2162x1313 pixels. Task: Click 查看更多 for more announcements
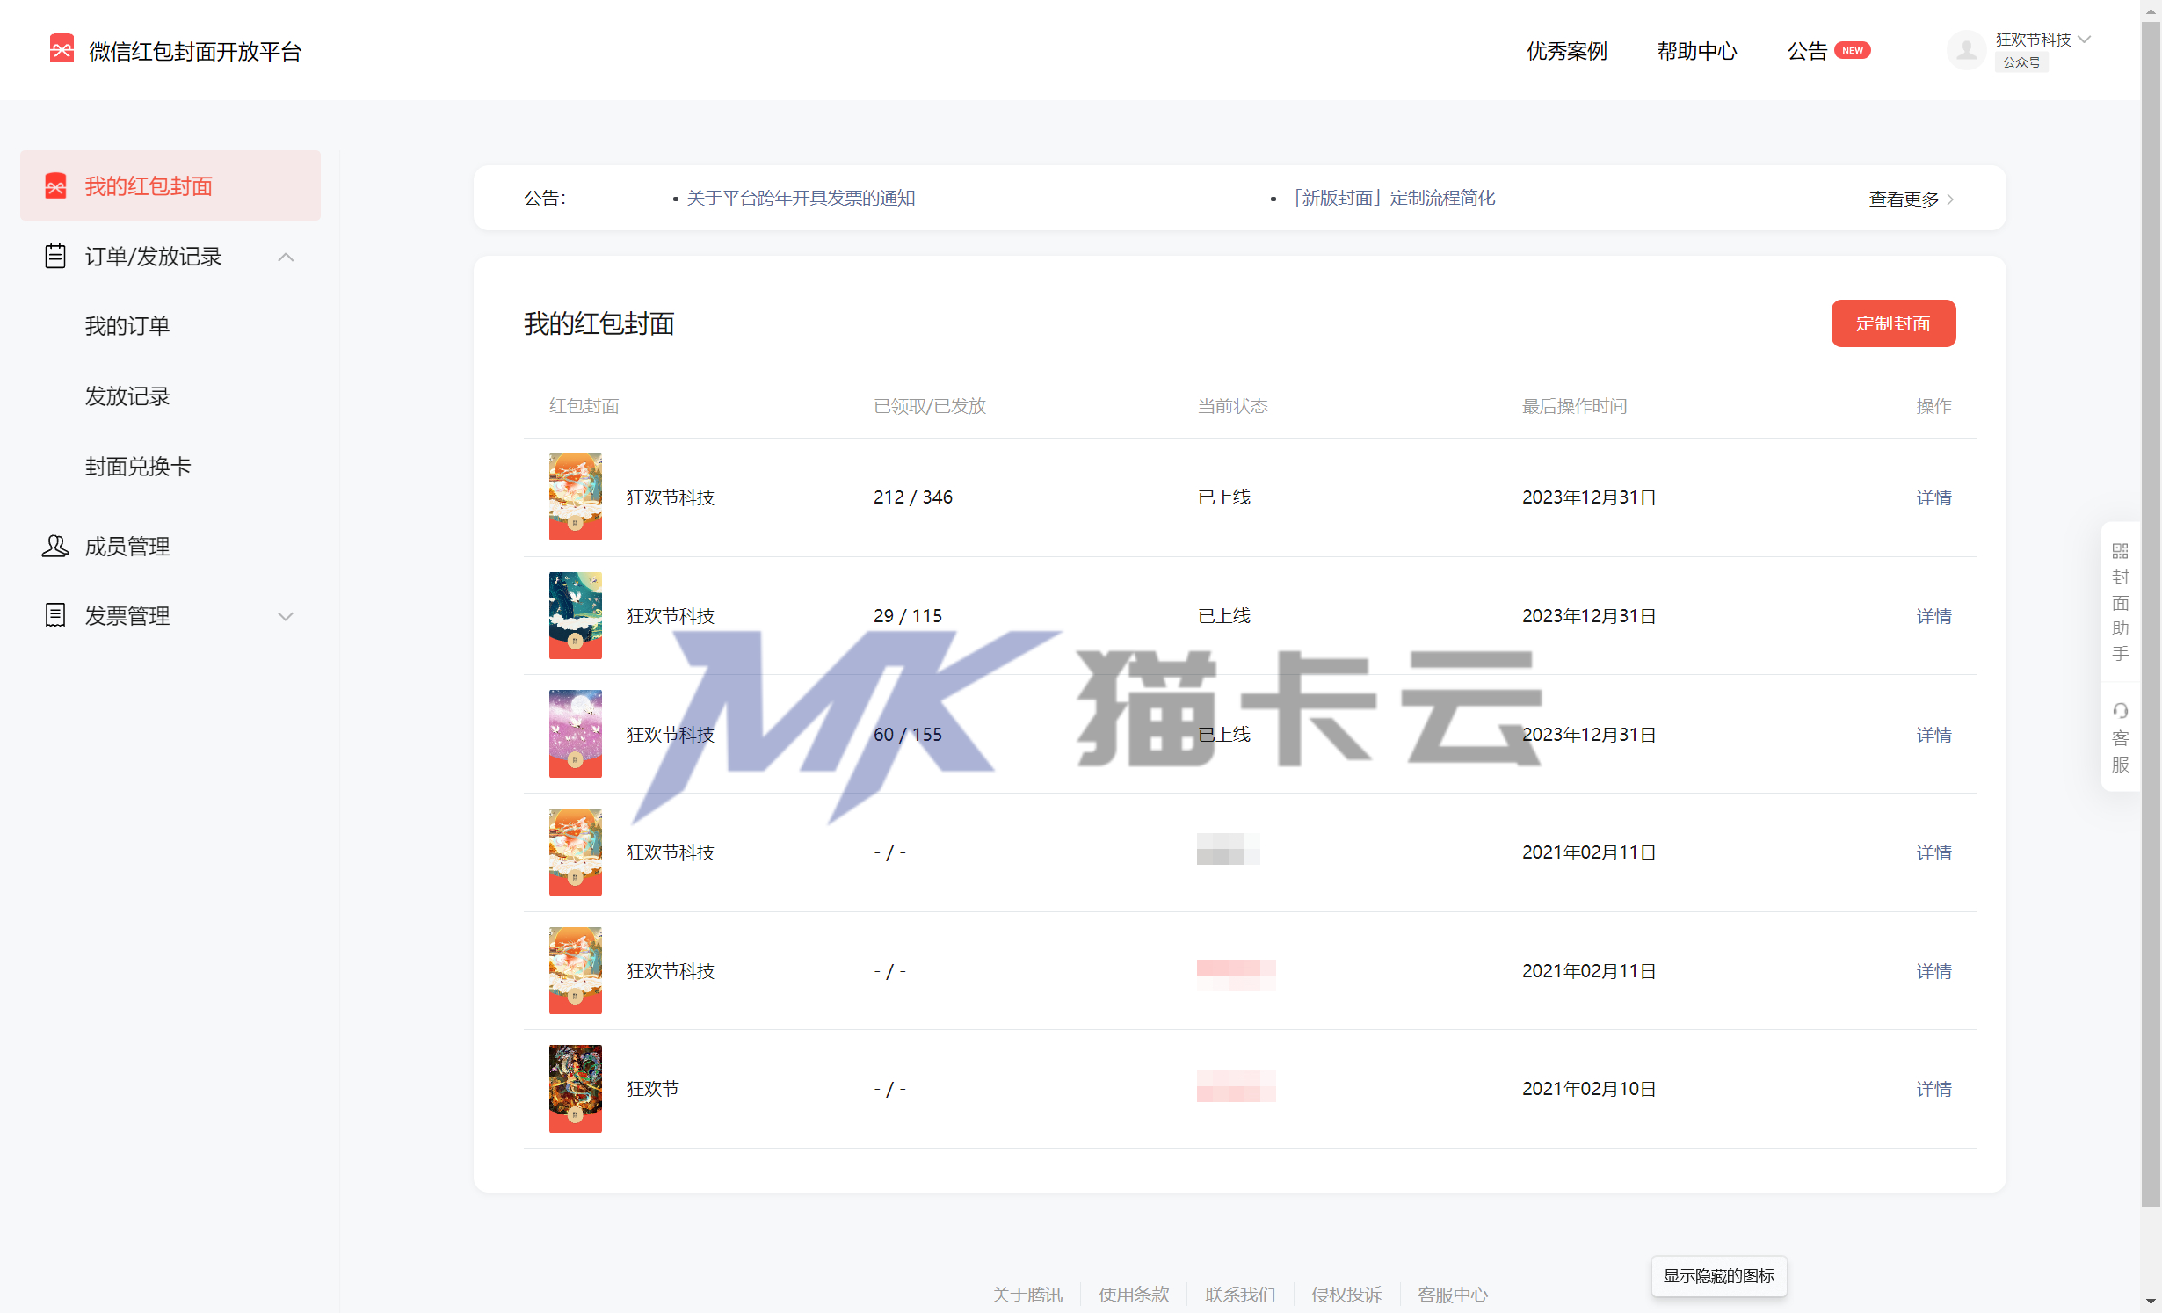(x=1912, y=199)
